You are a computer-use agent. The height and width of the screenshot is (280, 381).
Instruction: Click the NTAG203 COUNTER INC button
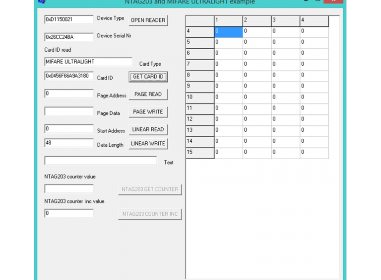pos(150,214)
